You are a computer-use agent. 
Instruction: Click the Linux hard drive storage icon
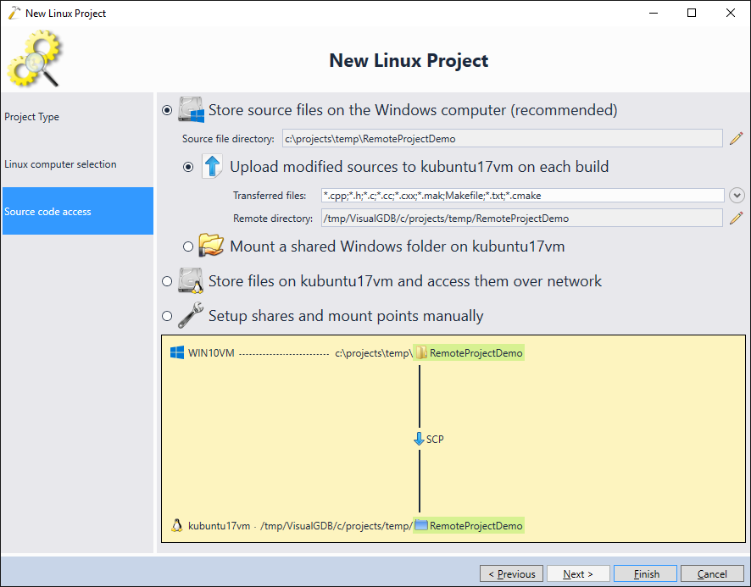click(x=191, y=280)
